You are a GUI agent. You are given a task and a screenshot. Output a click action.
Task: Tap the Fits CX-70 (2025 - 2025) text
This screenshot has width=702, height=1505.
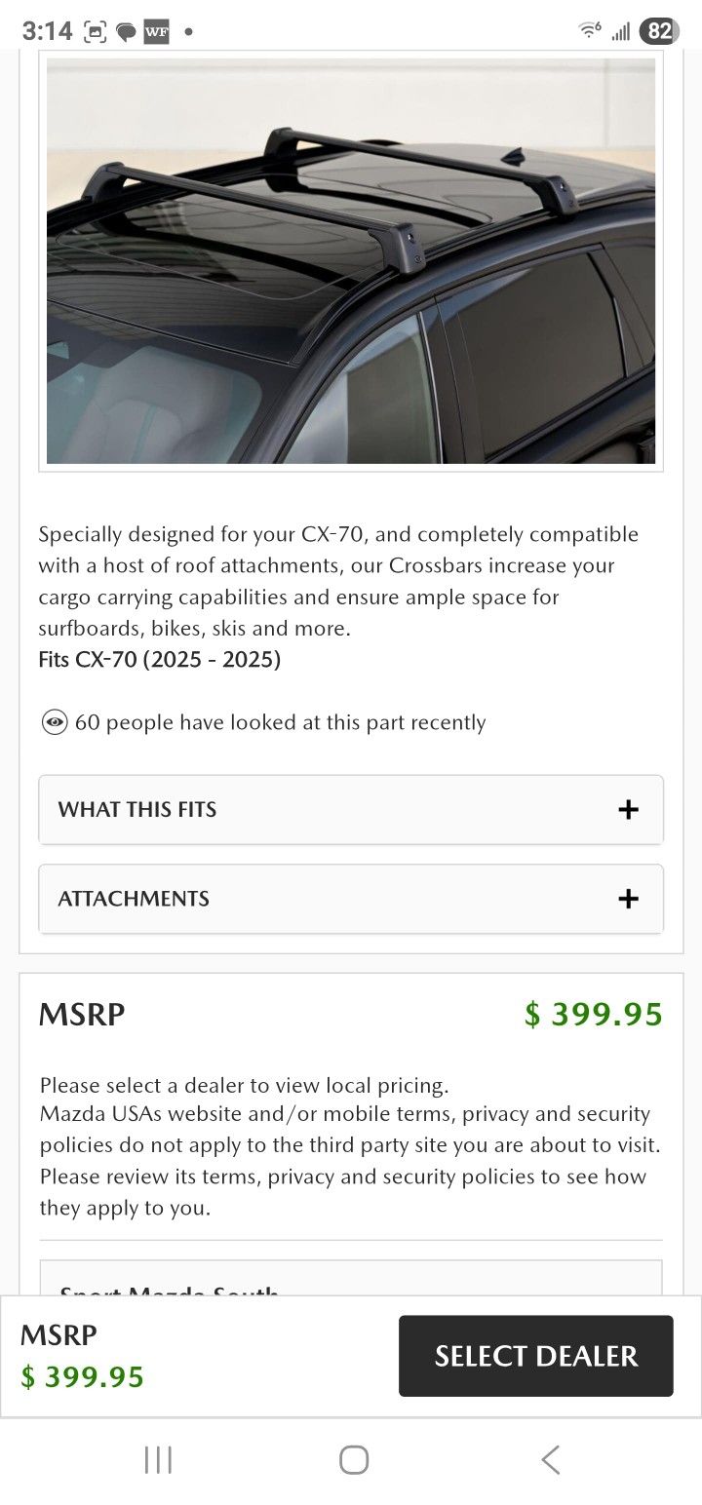(160, 660)
